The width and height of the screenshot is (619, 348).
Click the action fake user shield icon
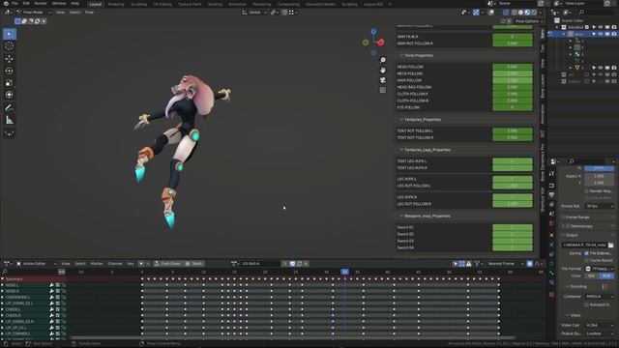pyautogui.click(x=292, y=264)
